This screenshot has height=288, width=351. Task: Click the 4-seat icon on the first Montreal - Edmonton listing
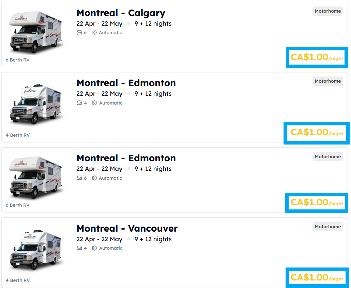[x=79, y=102]
